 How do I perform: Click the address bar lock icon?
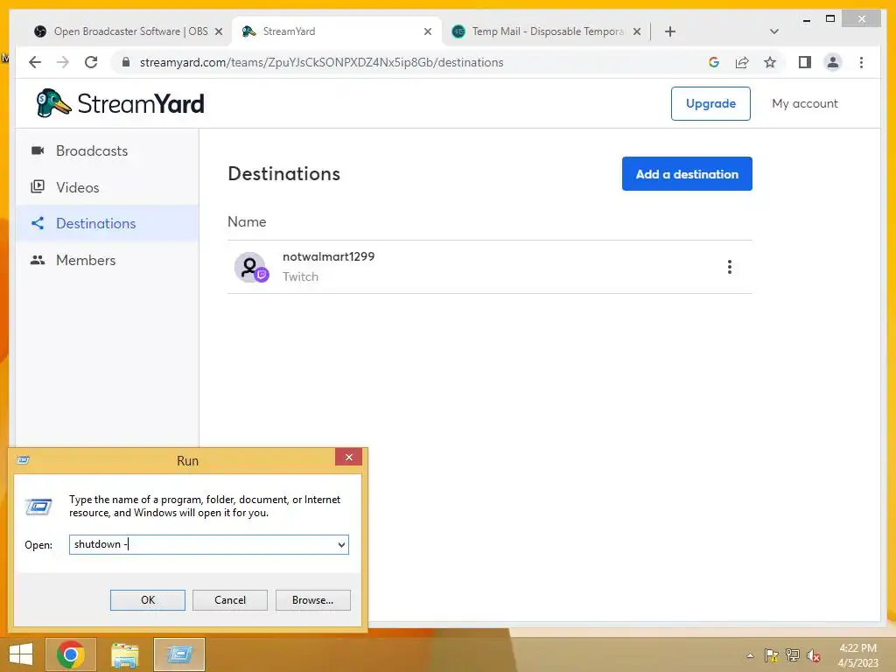126,62
